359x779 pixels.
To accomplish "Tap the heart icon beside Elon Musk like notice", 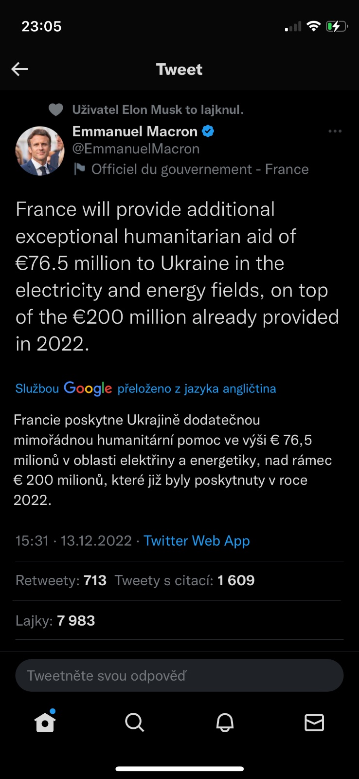I will pos(56,110).
